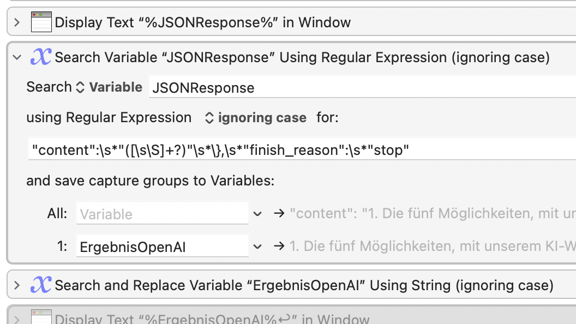Click the Search and Replace Variable action icon
576x324 pixels.
pyautogui.click(x=41, y=285)
